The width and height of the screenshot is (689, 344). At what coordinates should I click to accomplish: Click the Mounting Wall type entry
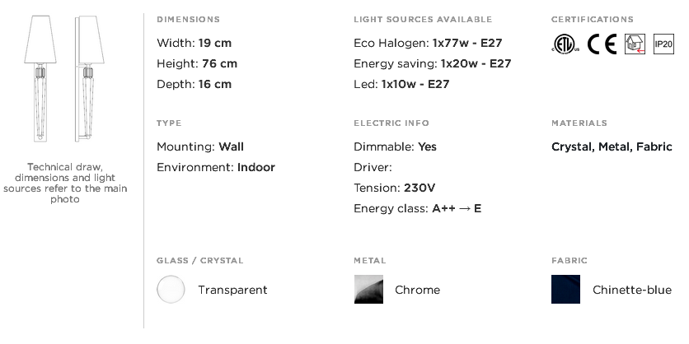200,147
